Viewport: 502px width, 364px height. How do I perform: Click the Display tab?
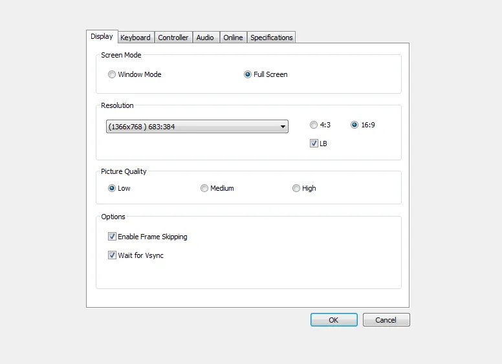coord(102,36)
